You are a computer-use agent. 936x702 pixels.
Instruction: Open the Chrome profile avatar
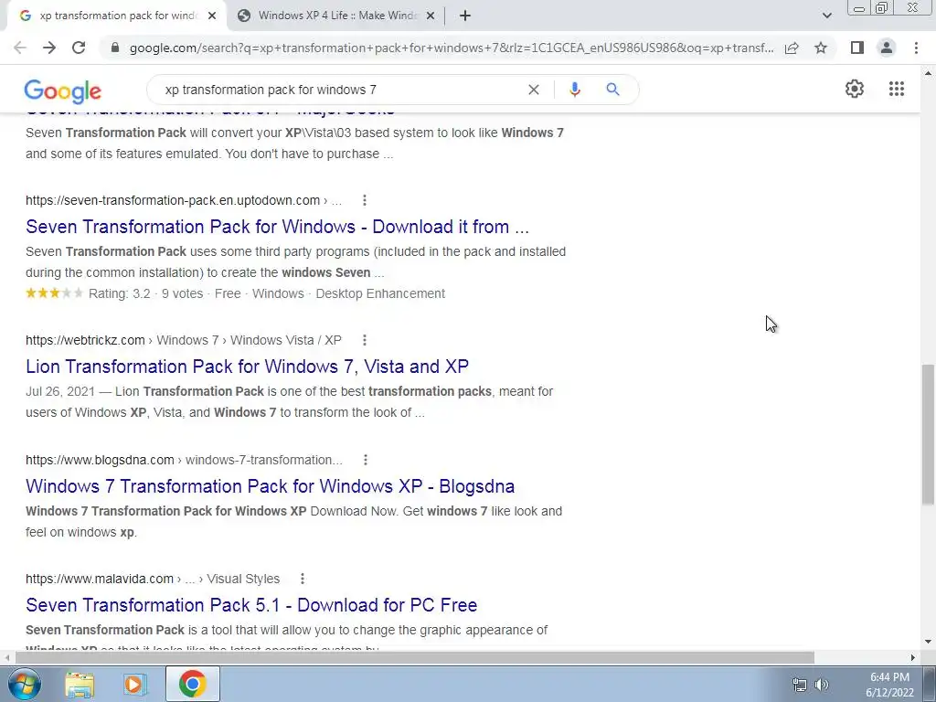(887, 48)
